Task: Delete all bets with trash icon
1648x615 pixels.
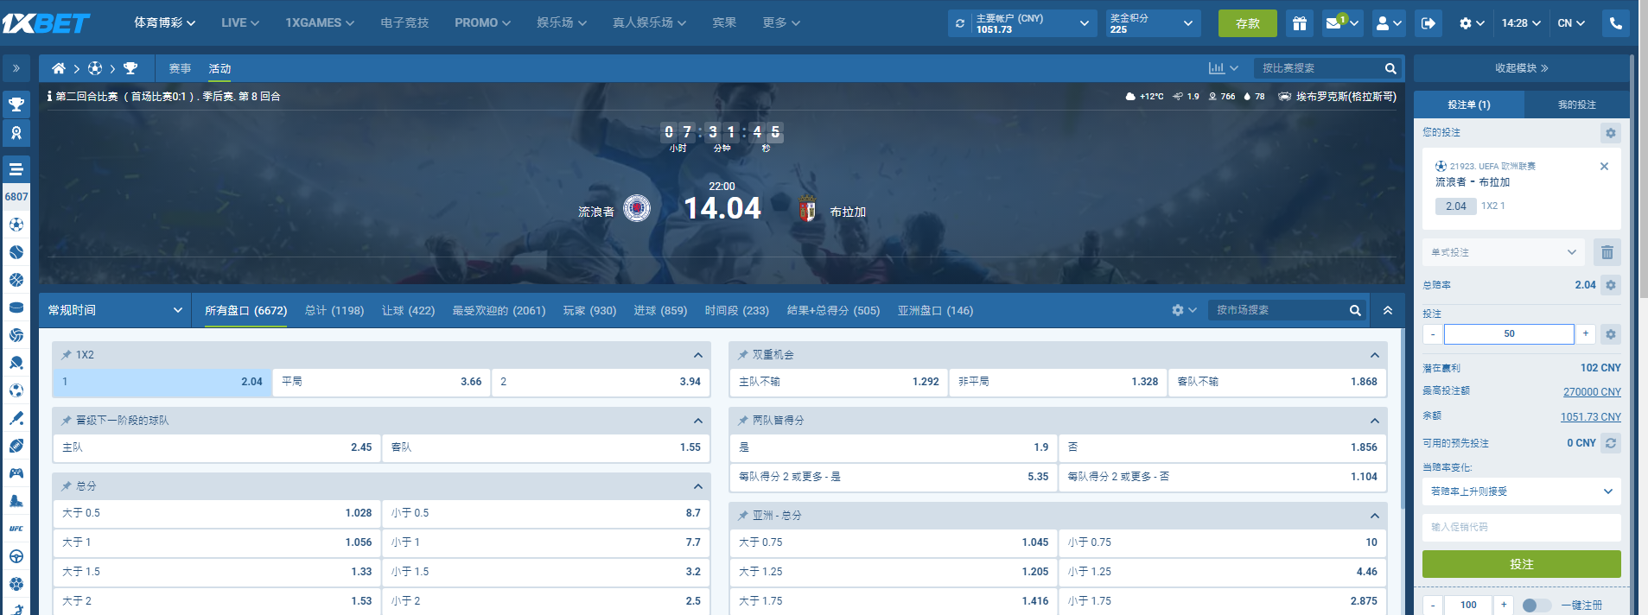Action: click(x=1607, y=252)
